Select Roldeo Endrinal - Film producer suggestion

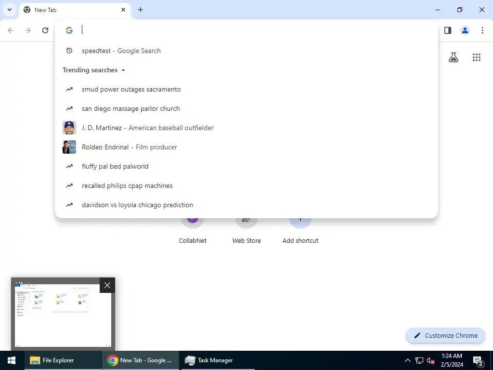[x=246, y=147]
